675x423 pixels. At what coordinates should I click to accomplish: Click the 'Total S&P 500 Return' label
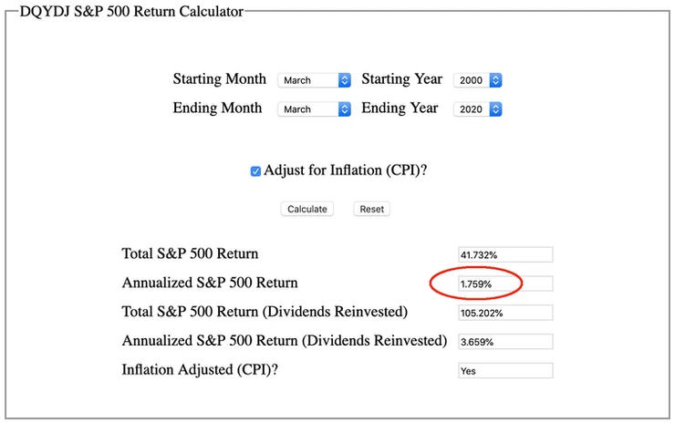coord(190,253)
